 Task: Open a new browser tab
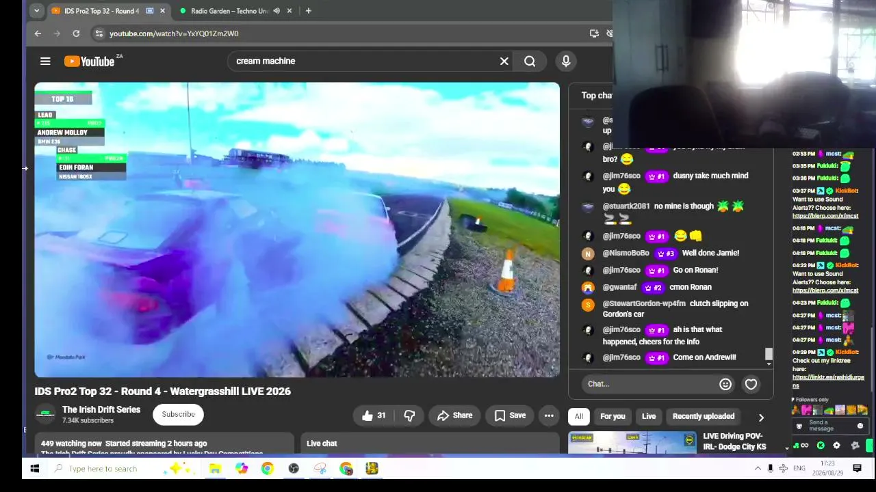click(x=308, y=11)
